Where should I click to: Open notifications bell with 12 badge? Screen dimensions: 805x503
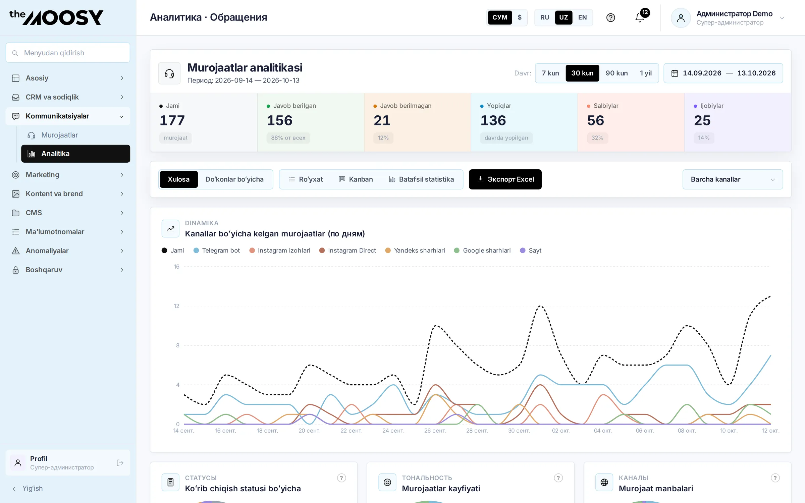click(x=640, y=17)
